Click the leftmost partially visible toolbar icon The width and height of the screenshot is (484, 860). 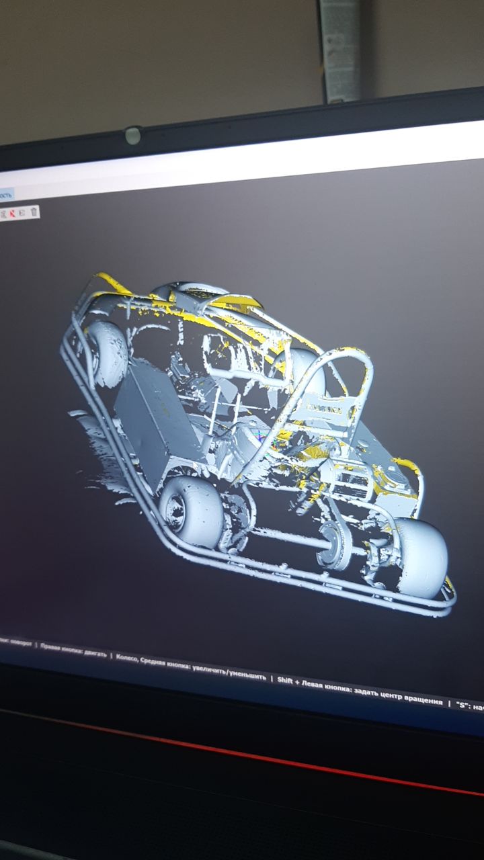[3, 214]
